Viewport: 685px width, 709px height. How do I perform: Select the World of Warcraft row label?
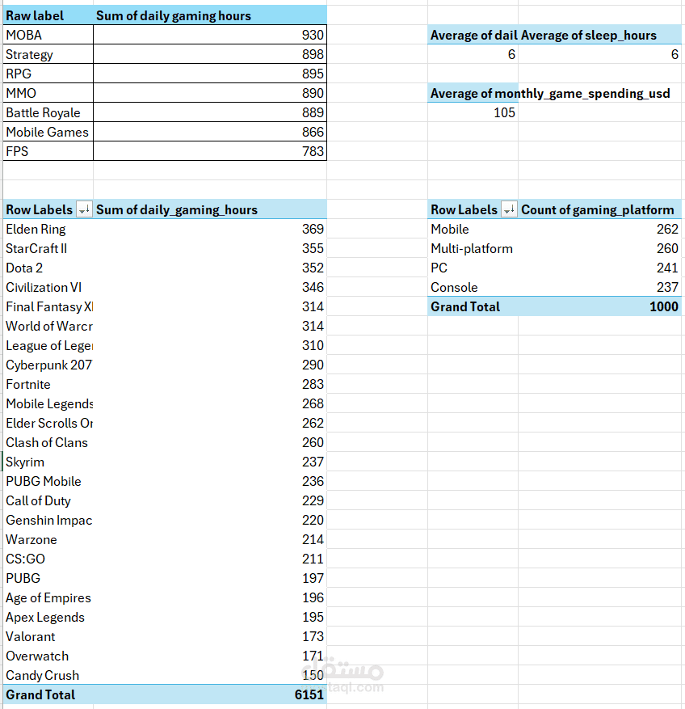(x=48, y=327)
